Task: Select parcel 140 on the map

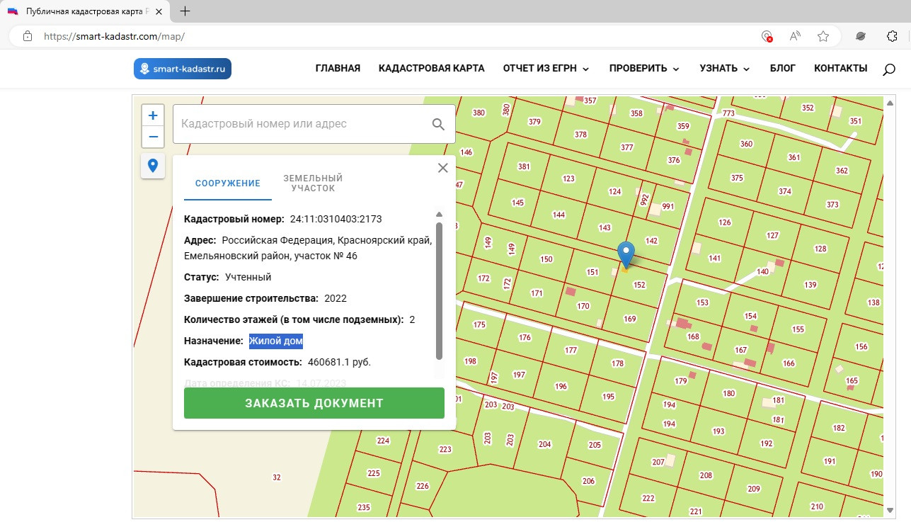Action: click(762, 272)
